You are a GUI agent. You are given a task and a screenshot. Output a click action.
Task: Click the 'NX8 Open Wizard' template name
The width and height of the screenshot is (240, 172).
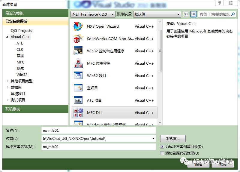pos(103,26)
